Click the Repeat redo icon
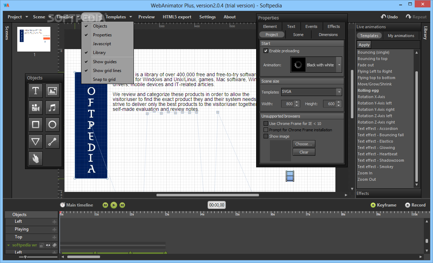The height and width of the screenshot is (263, 433). 409,17
